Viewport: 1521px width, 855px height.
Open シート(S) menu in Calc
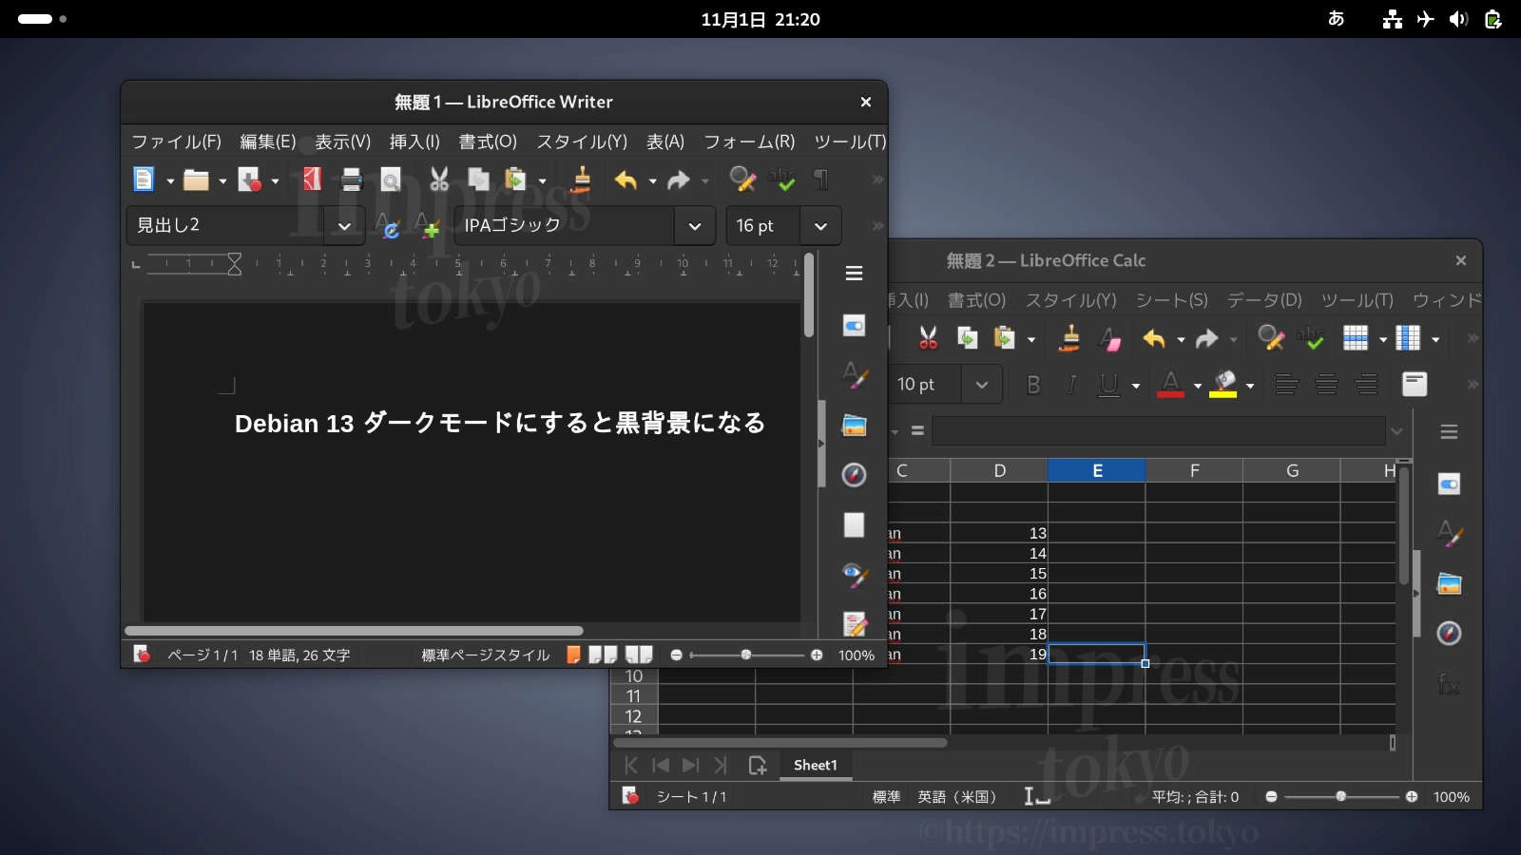coord(1172,300)
